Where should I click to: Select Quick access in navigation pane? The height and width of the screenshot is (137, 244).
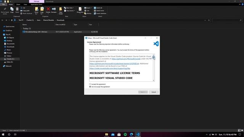tap(10, 27)
